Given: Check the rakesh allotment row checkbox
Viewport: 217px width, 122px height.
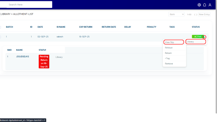Looking at the screenshot, I should click(0, 37).
